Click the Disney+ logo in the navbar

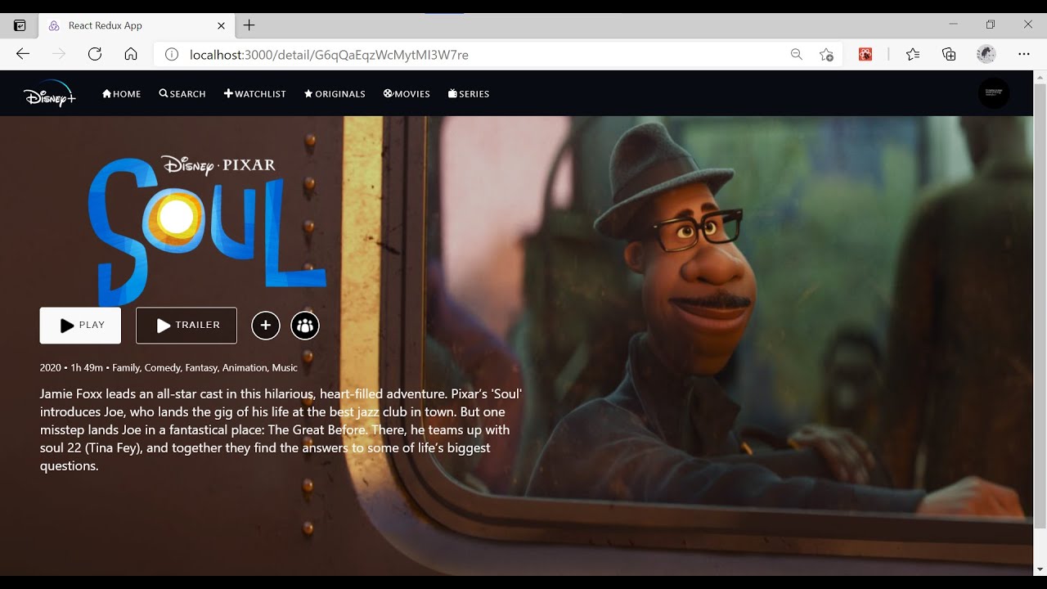(x=50, y=94)
